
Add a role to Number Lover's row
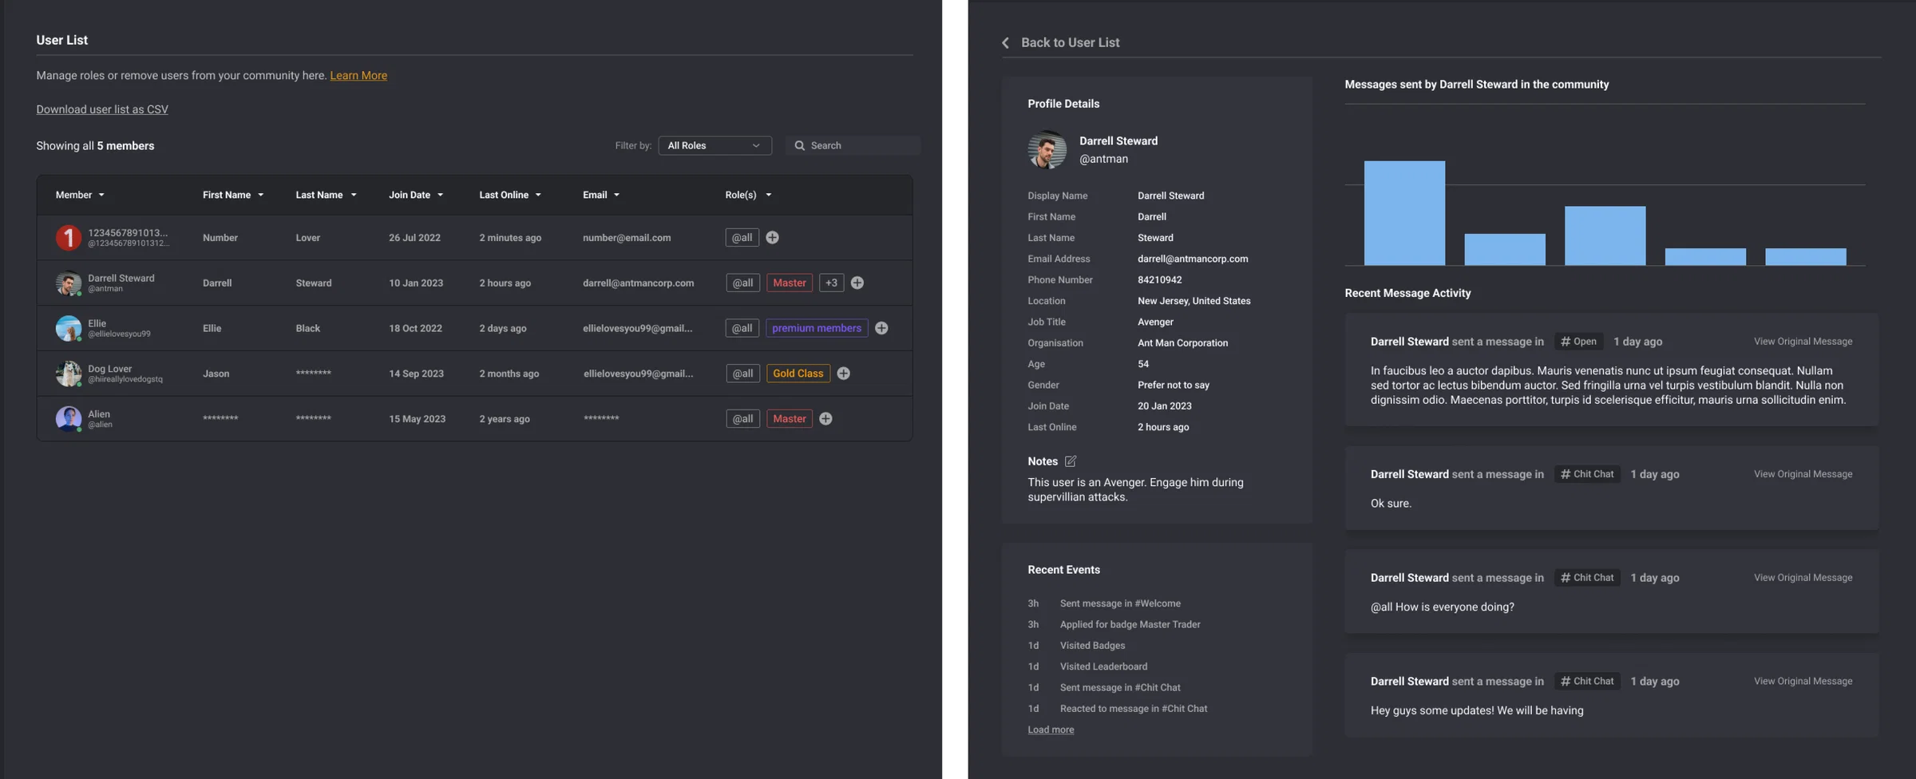click(x=772, y=237)
